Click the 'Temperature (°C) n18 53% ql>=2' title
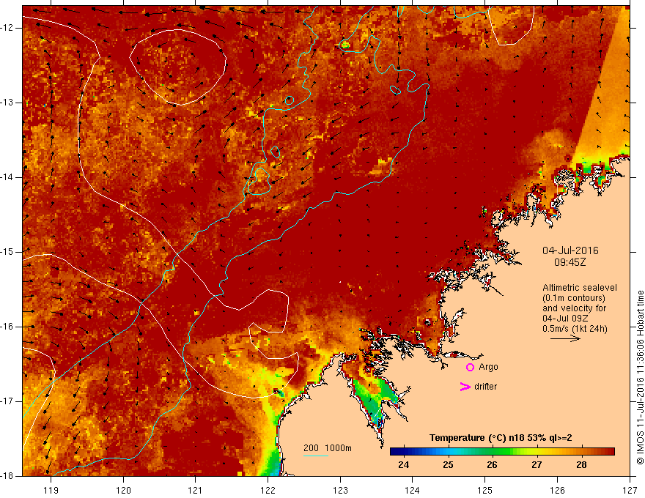 501,438
